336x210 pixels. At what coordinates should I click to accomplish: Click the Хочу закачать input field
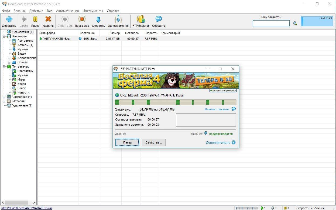pyautogui.click(x=271, y=23)
